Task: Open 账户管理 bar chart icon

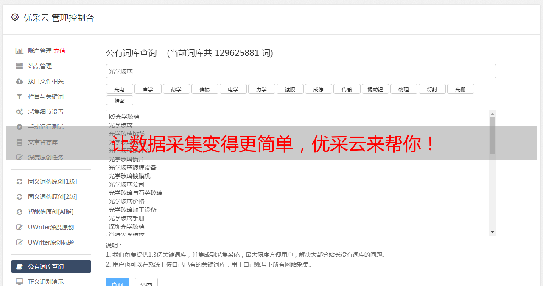Action: (x=20, y=51)
